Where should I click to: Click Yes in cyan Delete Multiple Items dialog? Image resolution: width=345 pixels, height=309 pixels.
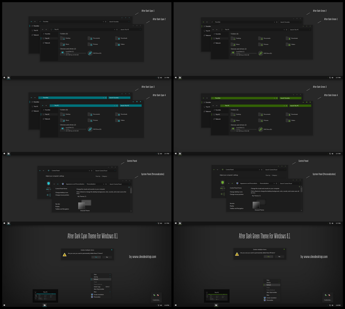click(x=96, y=257)
